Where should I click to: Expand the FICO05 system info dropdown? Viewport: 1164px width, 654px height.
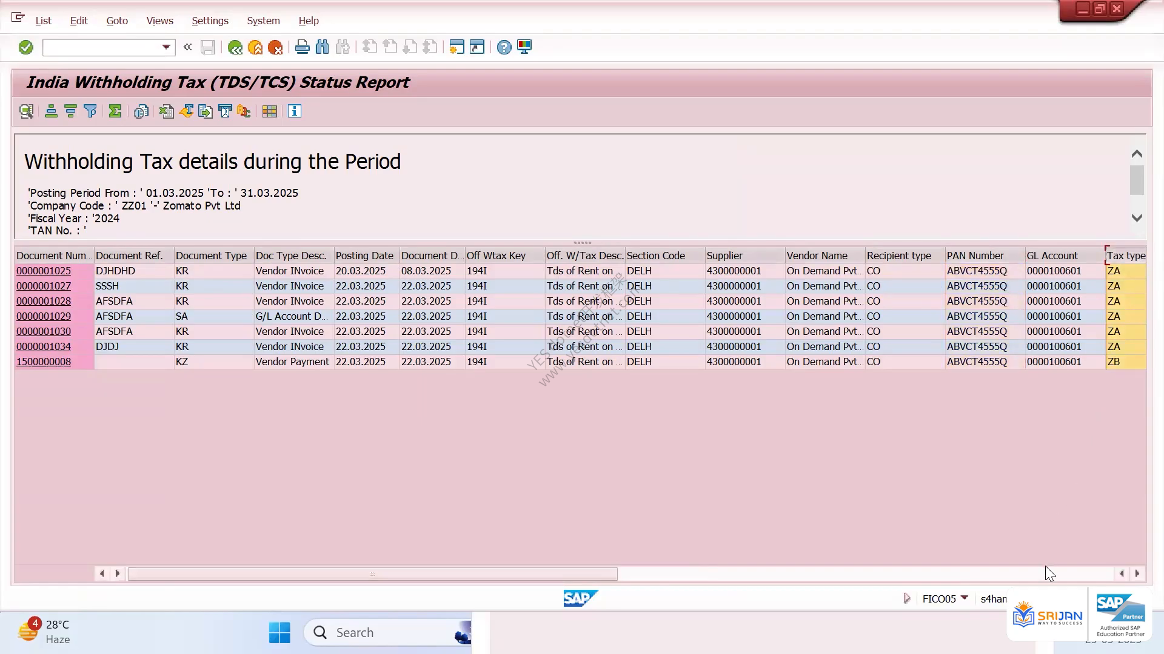[x=964, y=598]
